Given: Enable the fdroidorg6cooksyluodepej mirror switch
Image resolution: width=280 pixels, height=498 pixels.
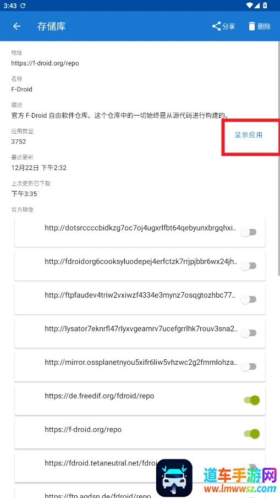Looking at the screenshot, I should [x=249, y=266].
